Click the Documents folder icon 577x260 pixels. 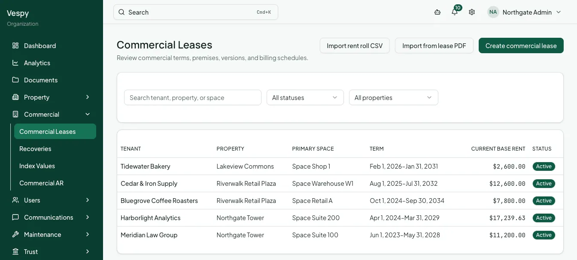pyautogui.click(x=15, y=80)
